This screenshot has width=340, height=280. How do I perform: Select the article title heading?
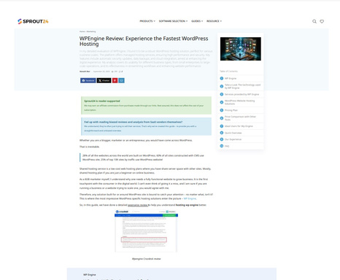(144, 41)
